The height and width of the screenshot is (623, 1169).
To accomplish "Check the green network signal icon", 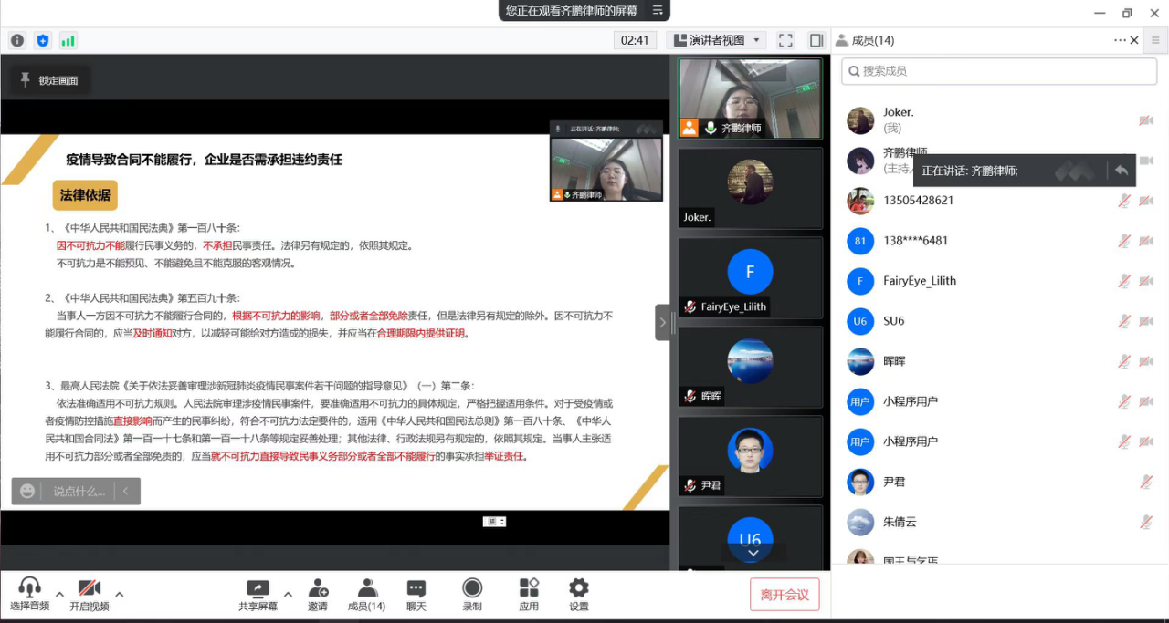I will click(x=68, y=40).
